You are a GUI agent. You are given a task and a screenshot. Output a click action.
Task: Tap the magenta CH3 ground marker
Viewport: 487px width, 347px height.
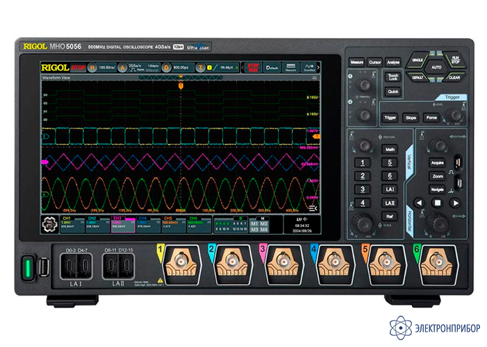click(x=45, y=162)
